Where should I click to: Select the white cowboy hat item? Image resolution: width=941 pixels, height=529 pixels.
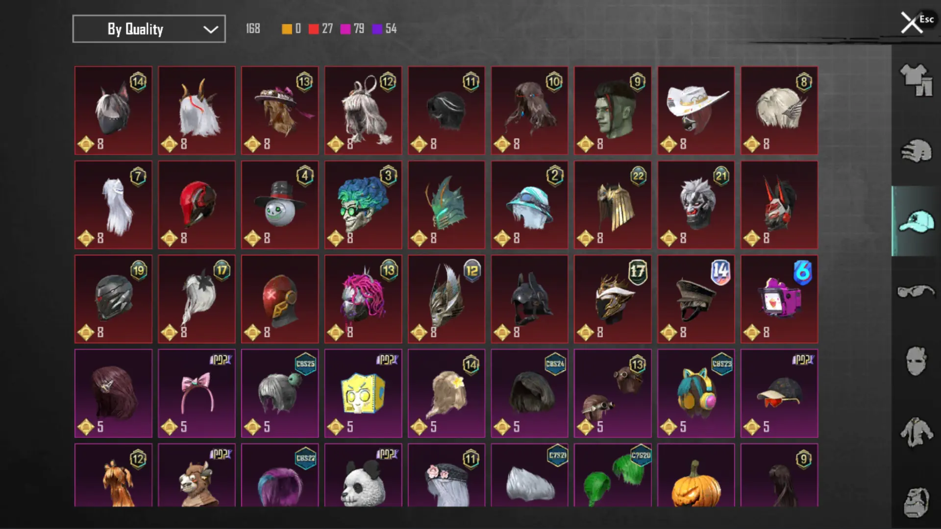(696, 111)
